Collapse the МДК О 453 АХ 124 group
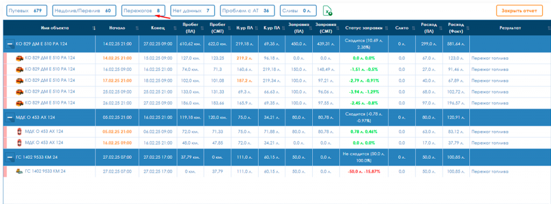The image size is (551, 204). pos(10,117)
